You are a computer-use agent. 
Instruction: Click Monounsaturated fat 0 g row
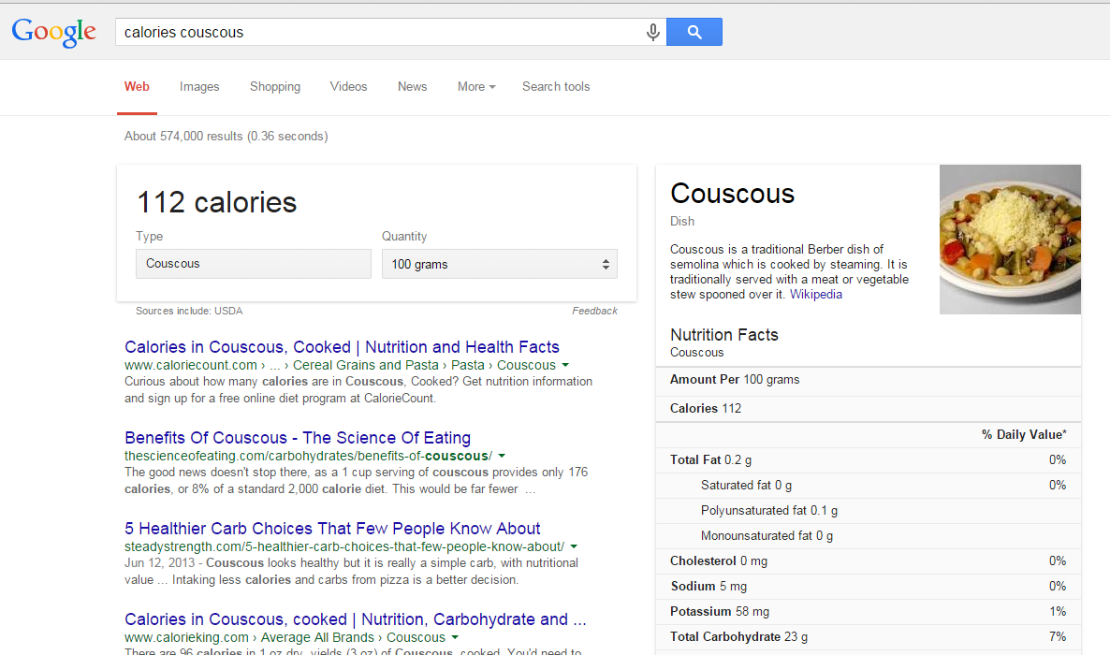(868, 536)
